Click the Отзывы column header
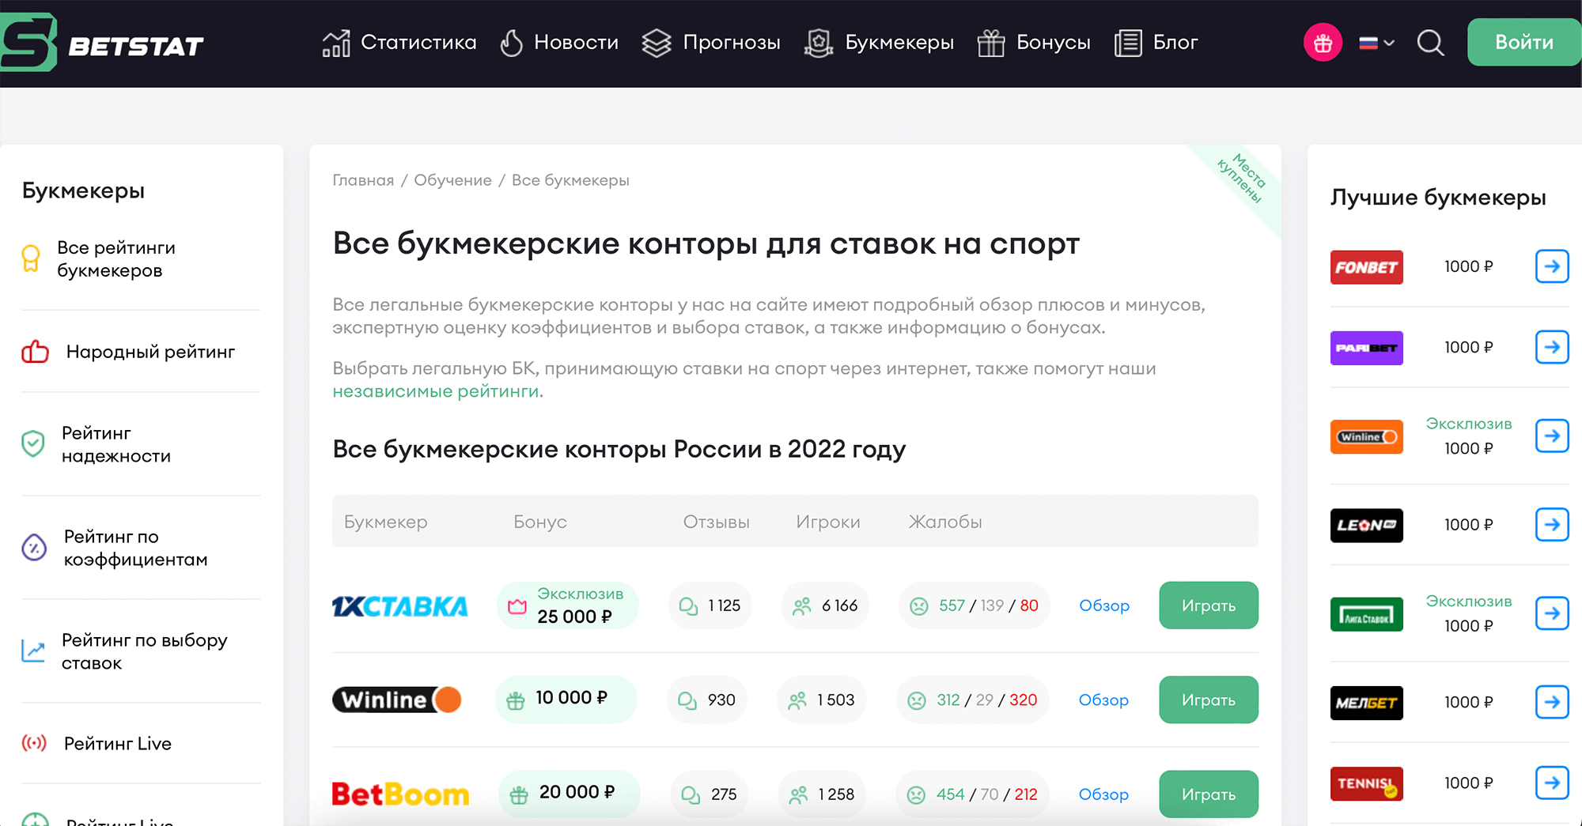The image size is (1582, 826). pos(717,522)
